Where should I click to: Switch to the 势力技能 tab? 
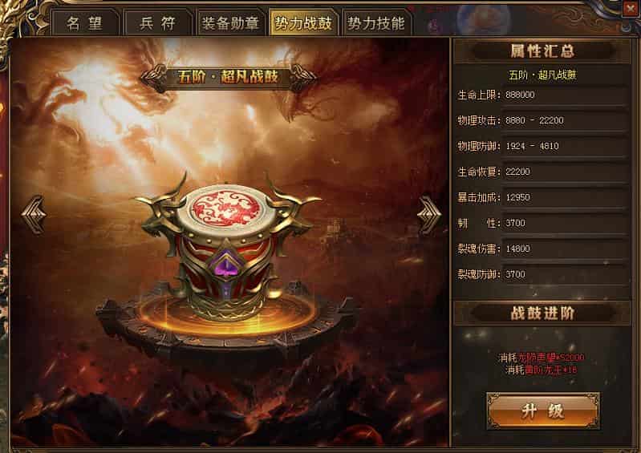pos(375,23)
